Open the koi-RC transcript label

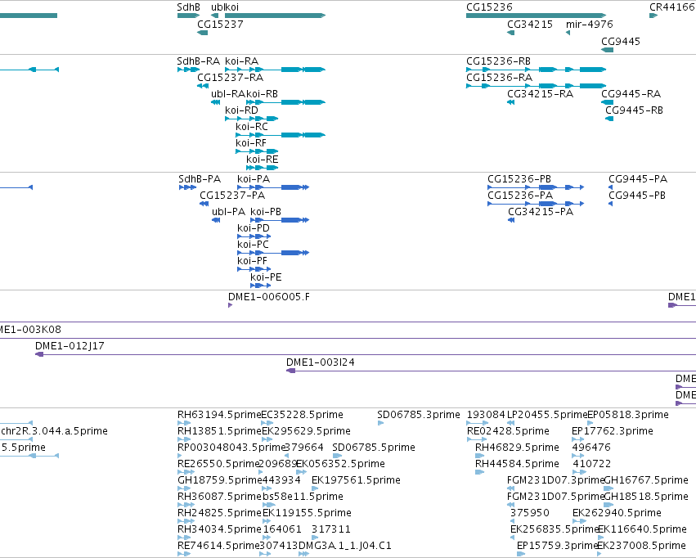pyautogui.click(x=252, y=127)
